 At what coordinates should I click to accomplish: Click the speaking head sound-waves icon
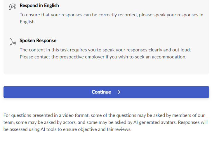pos(13,42)
